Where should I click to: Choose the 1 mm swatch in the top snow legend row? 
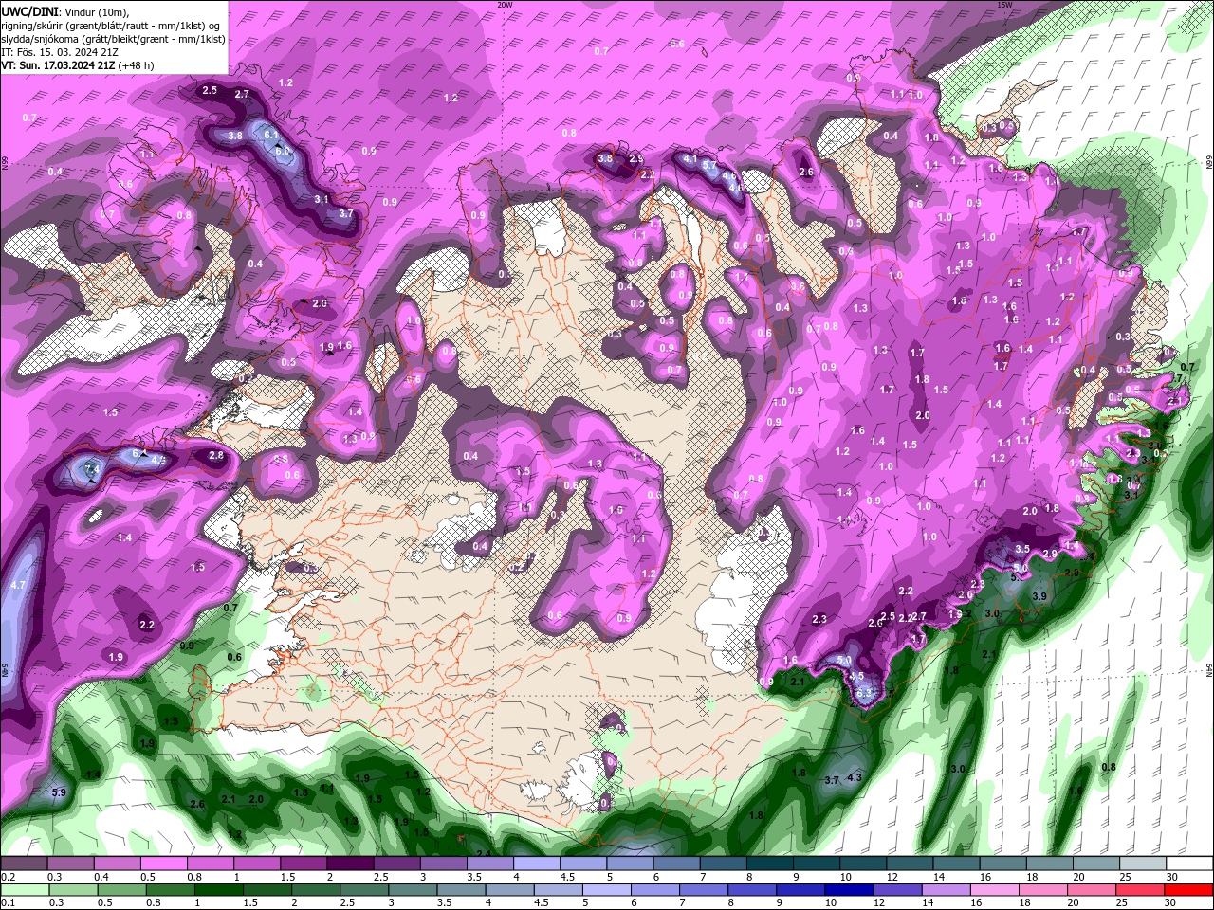257,864
